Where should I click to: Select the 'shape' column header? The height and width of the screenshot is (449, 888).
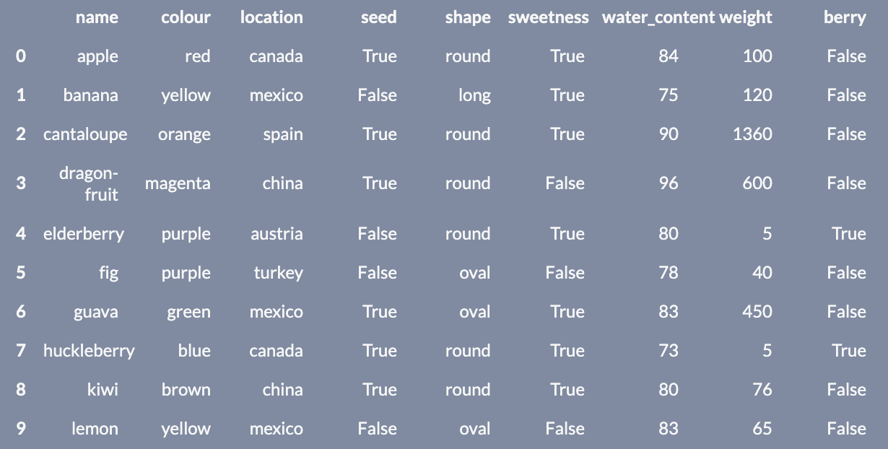[x=467, y=17]
